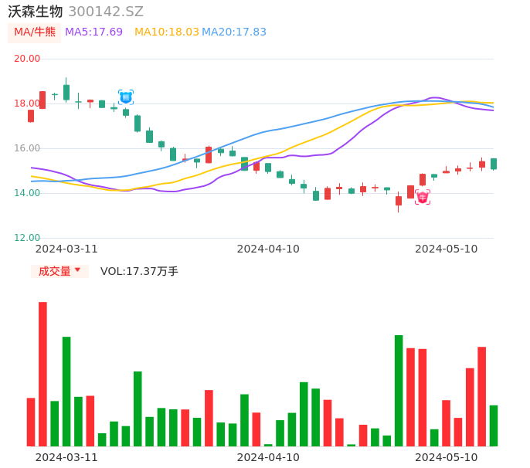Click the 20.00 price axis label
Screen dimensions: 530x468
[27, 59]
